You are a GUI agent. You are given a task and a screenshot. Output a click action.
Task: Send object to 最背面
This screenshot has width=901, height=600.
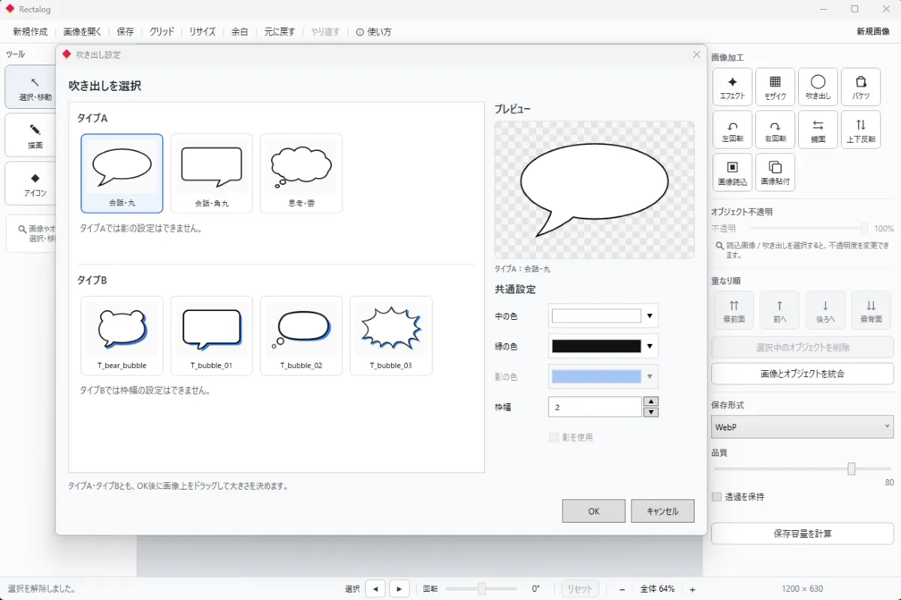point(871,310)
